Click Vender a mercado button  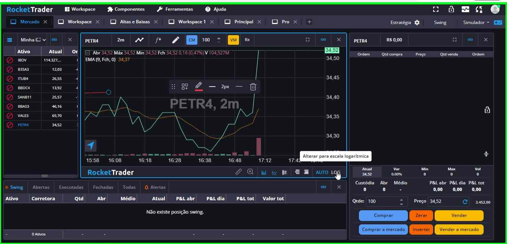tap(459, 229)
